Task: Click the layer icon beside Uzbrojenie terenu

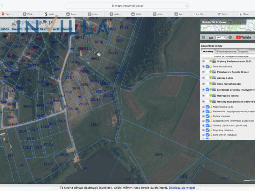Action: pyautogui.click(x=214, y=95)
